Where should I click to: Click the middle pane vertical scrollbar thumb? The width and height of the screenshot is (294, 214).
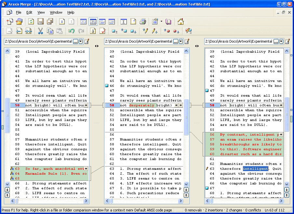coord(187,117)
